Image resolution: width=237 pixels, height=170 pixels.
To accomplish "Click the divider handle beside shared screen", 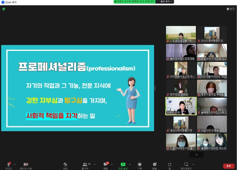I will point(155,88).
